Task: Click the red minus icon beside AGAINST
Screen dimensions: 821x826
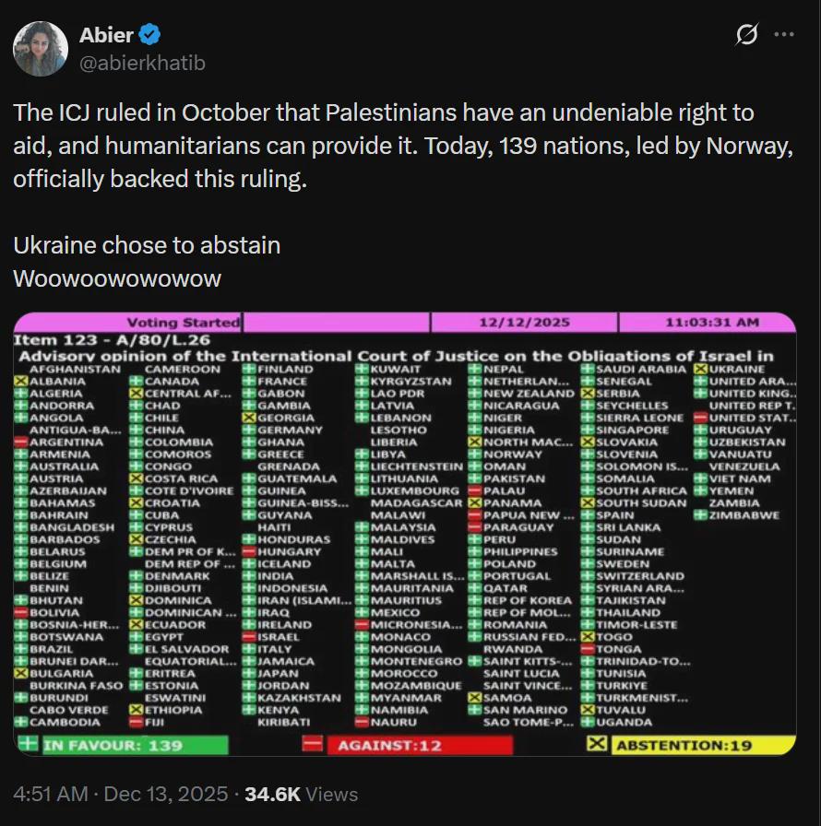Action: pos(315,744)
